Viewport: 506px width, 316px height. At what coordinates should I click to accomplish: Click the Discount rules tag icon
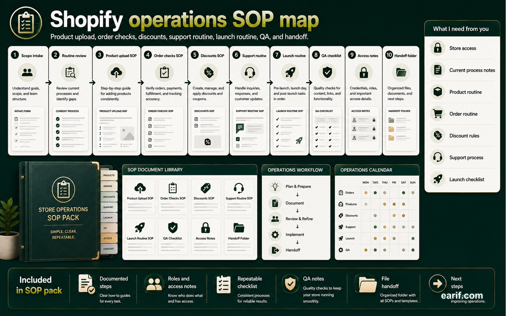[438, 135]
